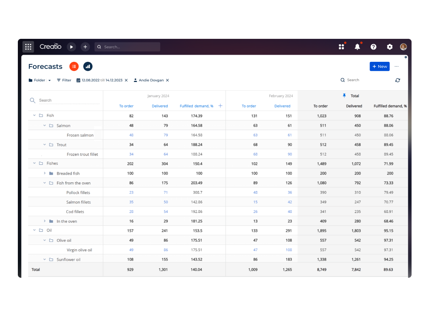Open Creatio help via question mark icon
429x317 pixels.
373,46
